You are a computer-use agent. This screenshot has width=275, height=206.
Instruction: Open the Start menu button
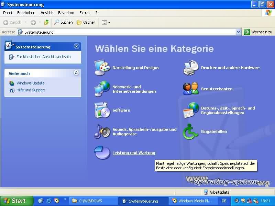click(x=16, y=201)
